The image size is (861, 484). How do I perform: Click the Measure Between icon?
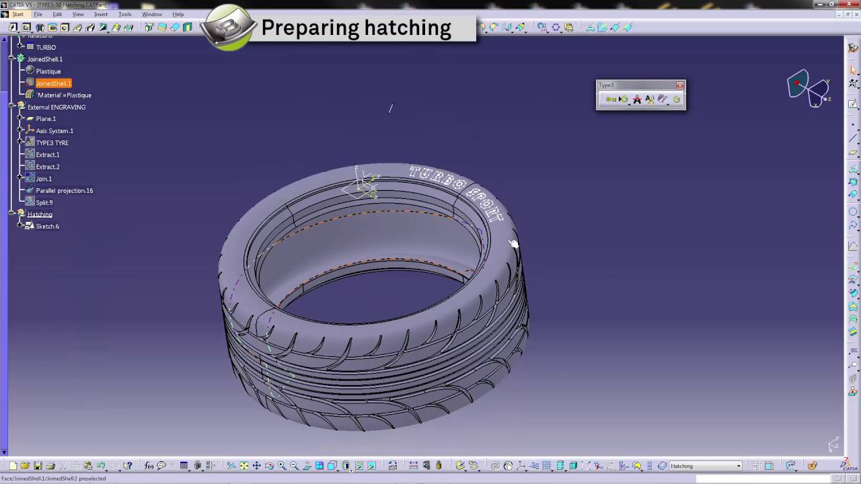coord(414,465)
